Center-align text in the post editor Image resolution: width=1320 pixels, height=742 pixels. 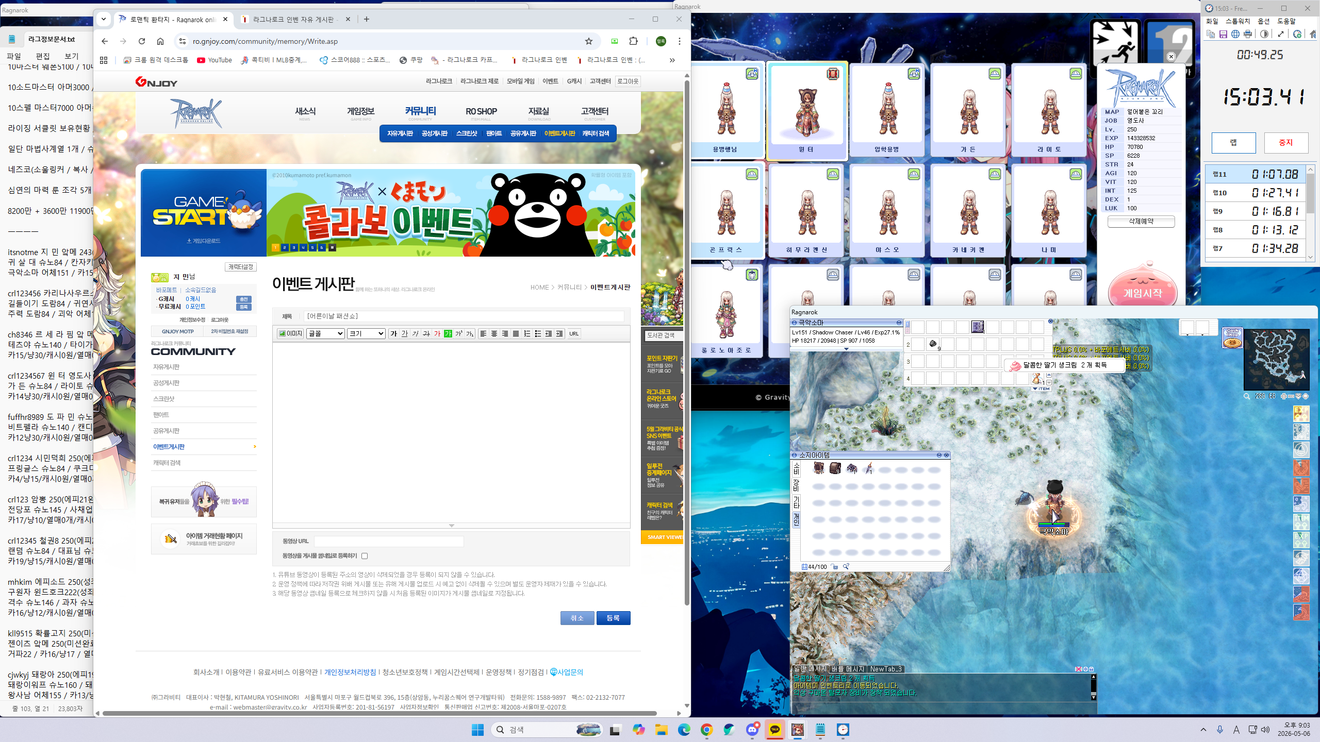click(x=494, y=334)
